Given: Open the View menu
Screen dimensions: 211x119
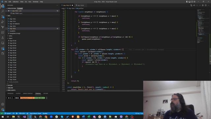Looking at the screenshot, I should tap(22, 2).
